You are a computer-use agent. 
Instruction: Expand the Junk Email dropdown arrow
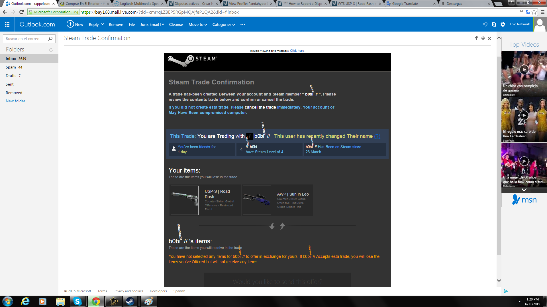tap(163, 24)
